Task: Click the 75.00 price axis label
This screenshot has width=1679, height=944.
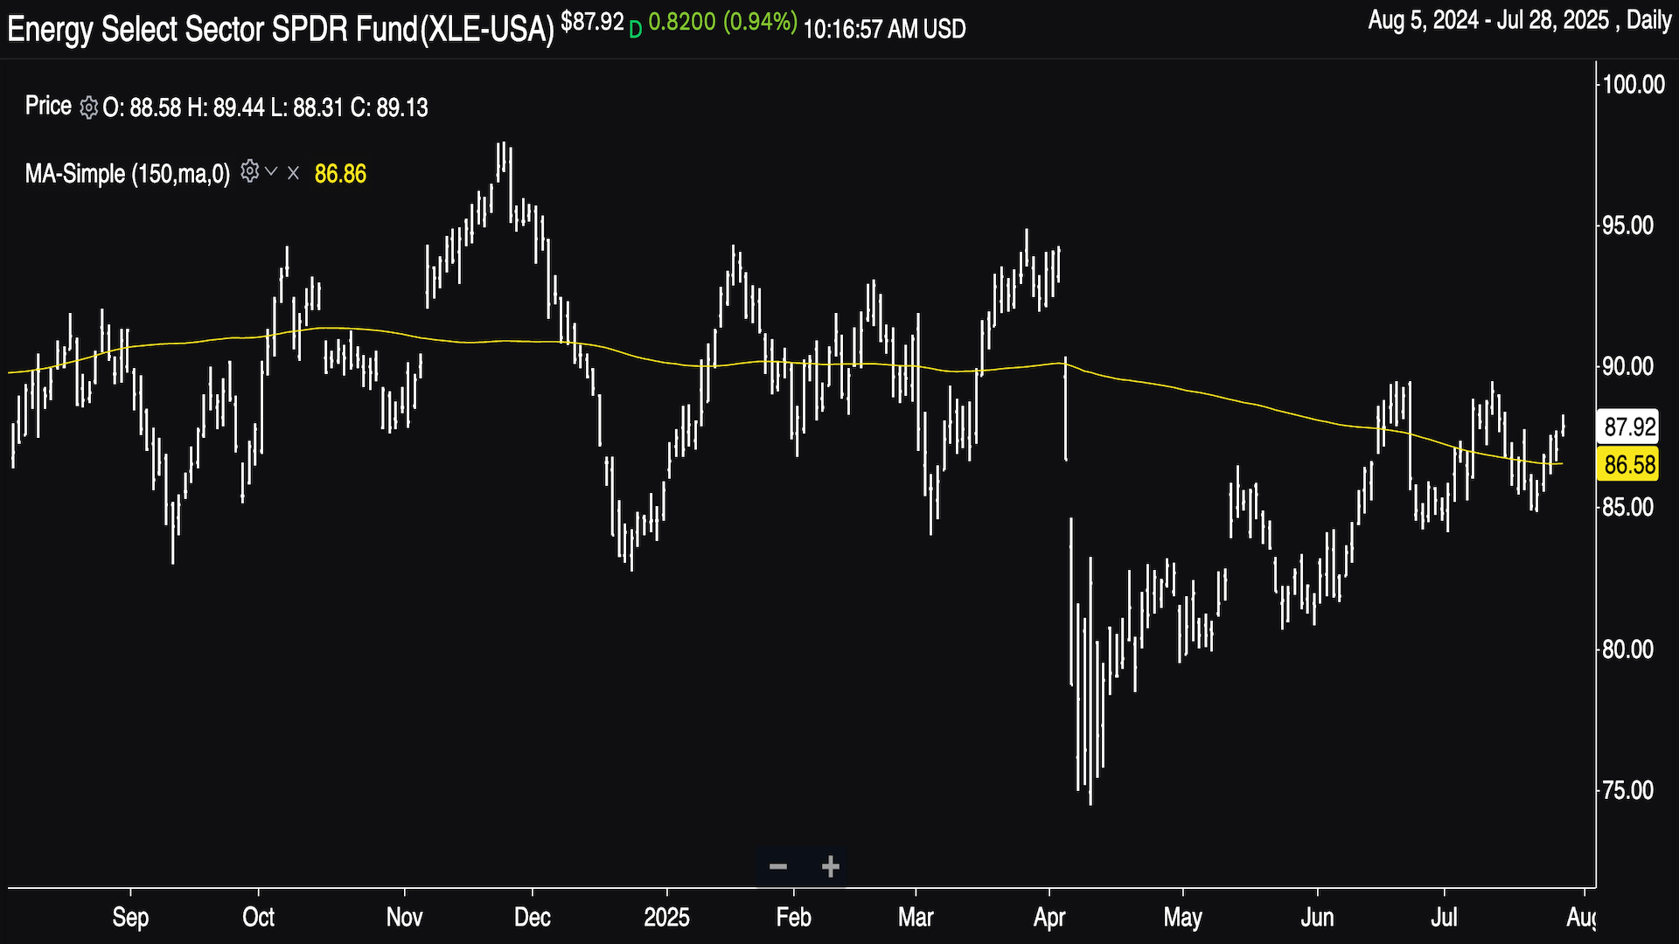Action: pos(1628,790)
